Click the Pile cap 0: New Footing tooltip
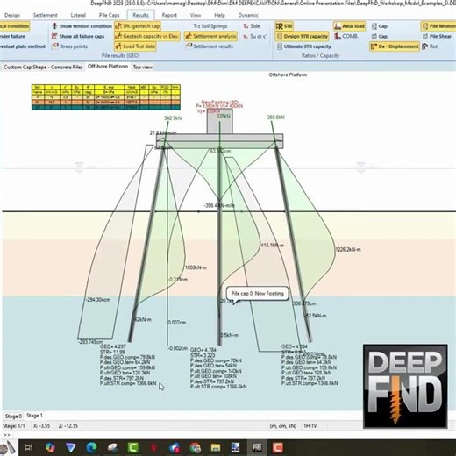Viewport: 456px width, 456px height. click(257, 294)
